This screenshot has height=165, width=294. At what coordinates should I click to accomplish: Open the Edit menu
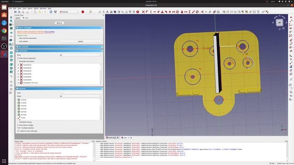point(15,8)
